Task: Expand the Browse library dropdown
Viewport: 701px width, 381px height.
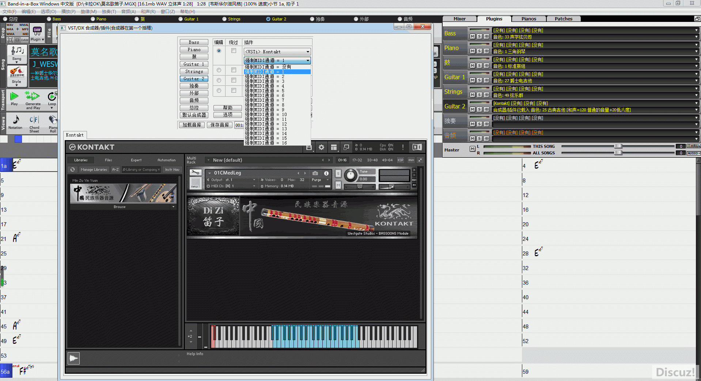Action: pyautogui.click(x=173, y=207)
